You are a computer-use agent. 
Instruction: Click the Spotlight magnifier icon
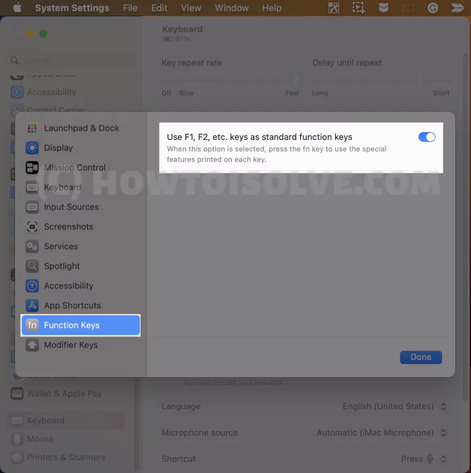(32, 266)
